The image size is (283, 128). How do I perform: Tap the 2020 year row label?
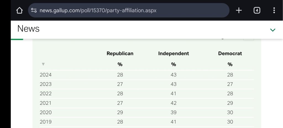point(46,112)
